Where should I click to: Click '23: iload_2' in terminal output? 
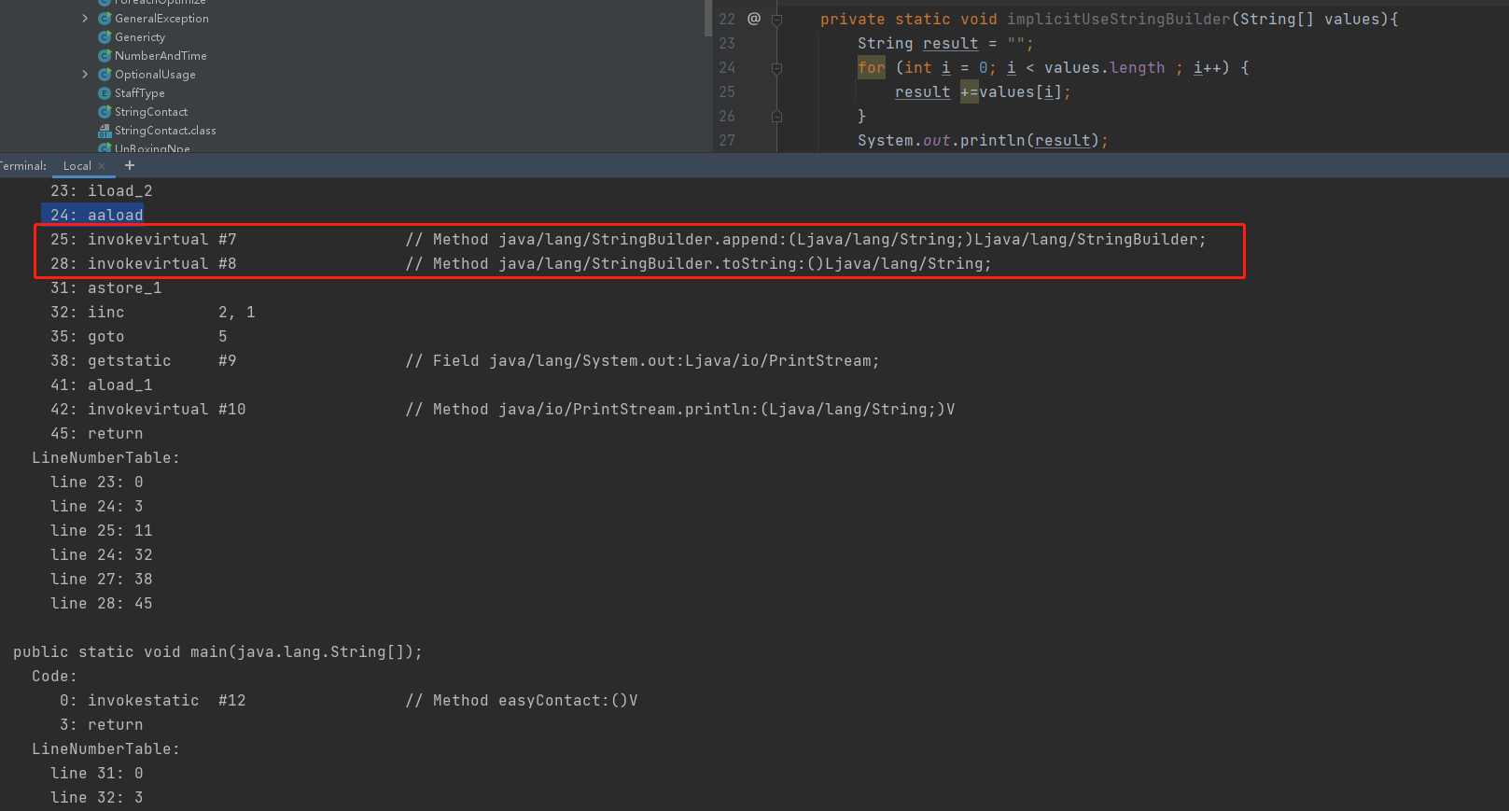[x=101, y=191]
